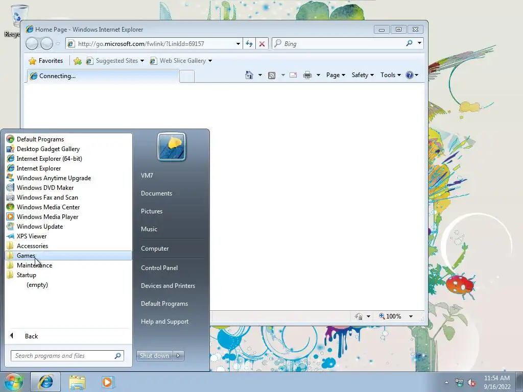
Task: Click the volume muted tray icon
Action: click(x=471, y=383)
